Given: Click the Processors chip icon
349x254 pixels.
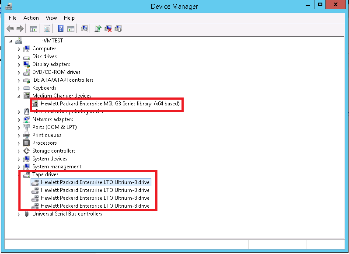Looking at the screenshot, I should [27, 143].
